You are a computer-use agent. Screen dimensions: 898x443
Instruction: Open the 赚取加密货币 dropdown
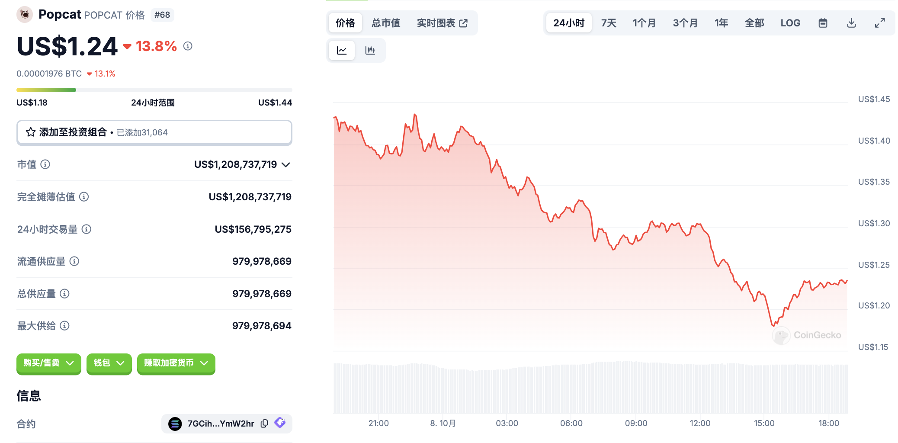(176, 363)
